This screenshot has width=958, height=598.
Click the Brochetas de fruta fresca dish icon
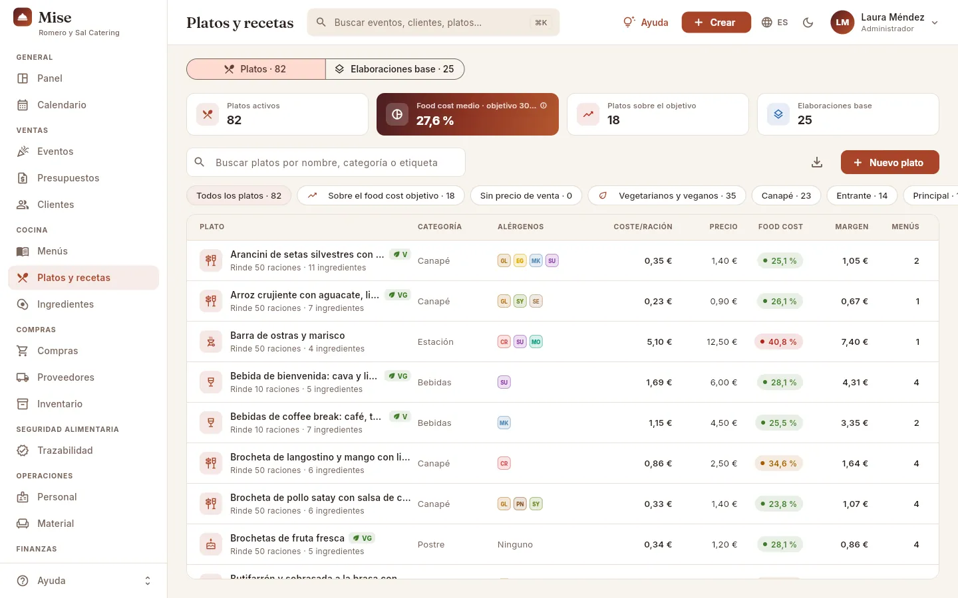211,544
